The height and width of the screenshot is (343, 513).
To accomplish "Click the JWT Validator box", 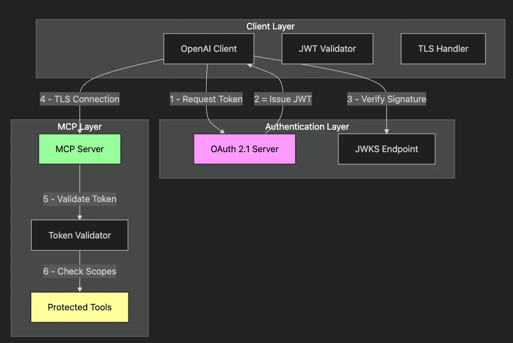I will pyautogui.click(x=327, y=48).
